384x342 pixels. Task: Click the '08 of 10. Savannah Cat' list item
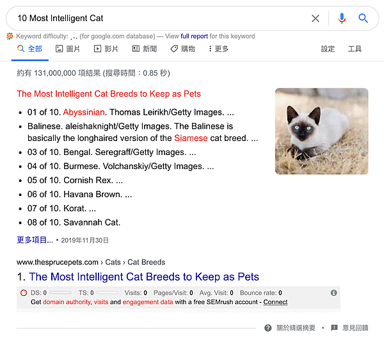coord(74,222)
